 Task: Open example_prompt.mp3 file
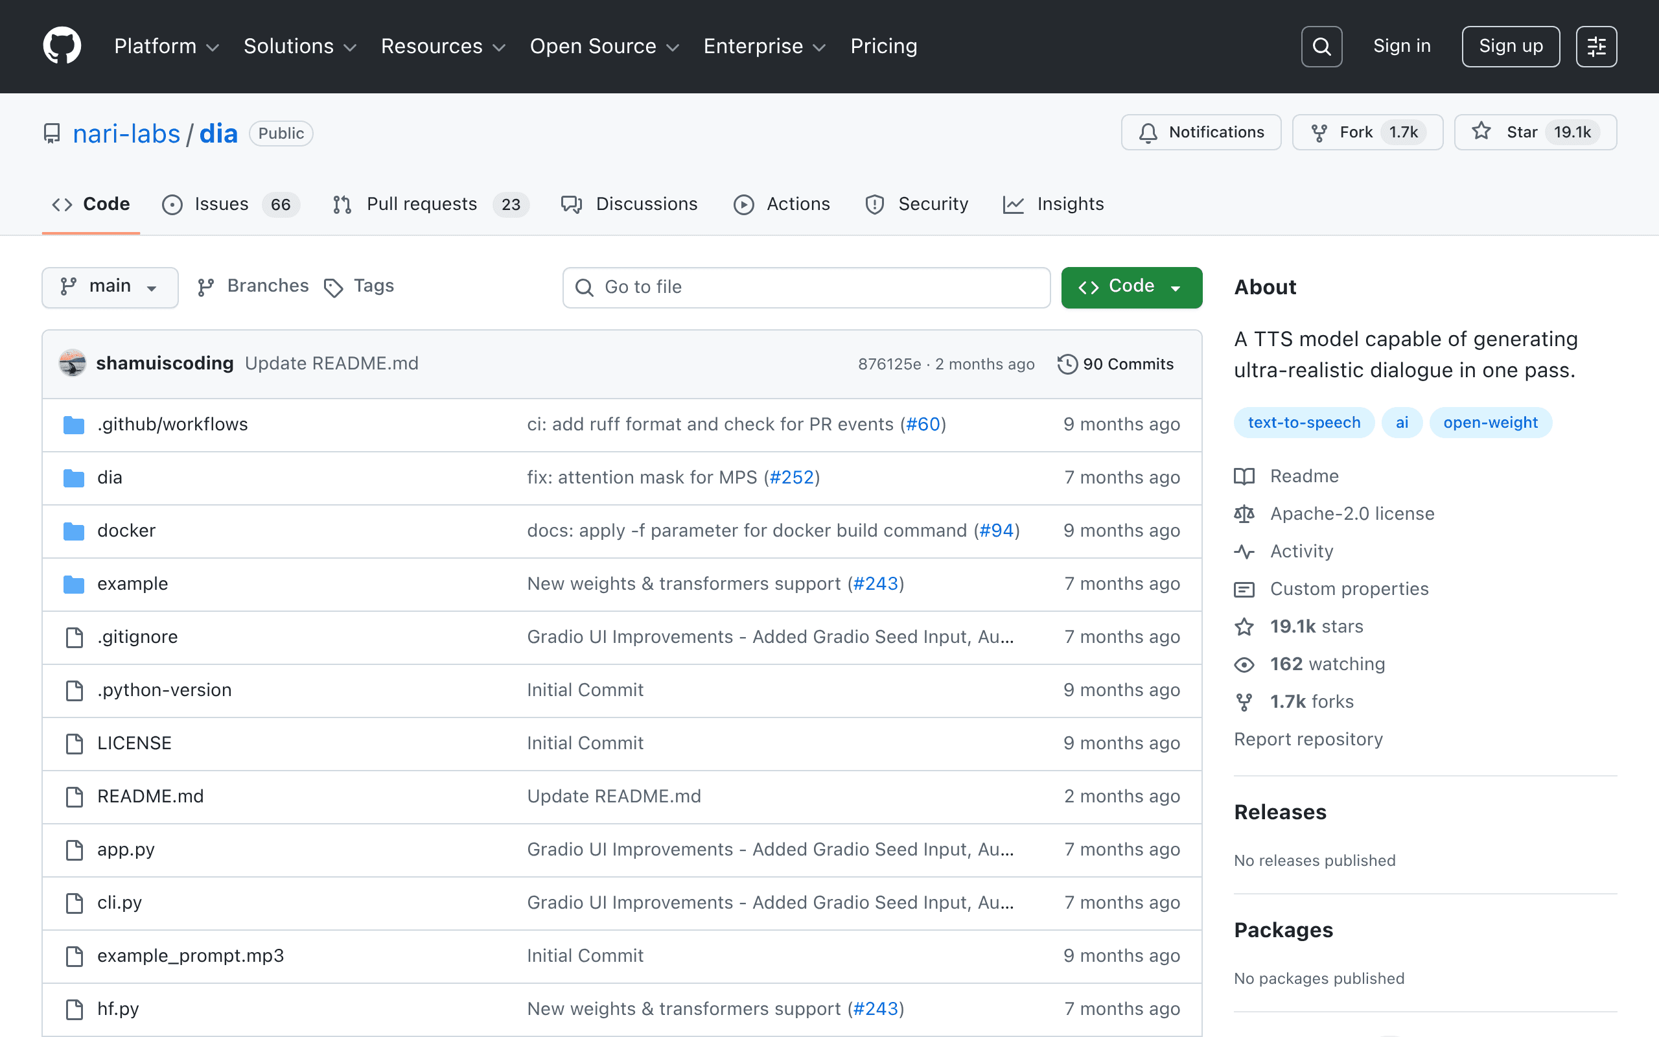(191, 956)
